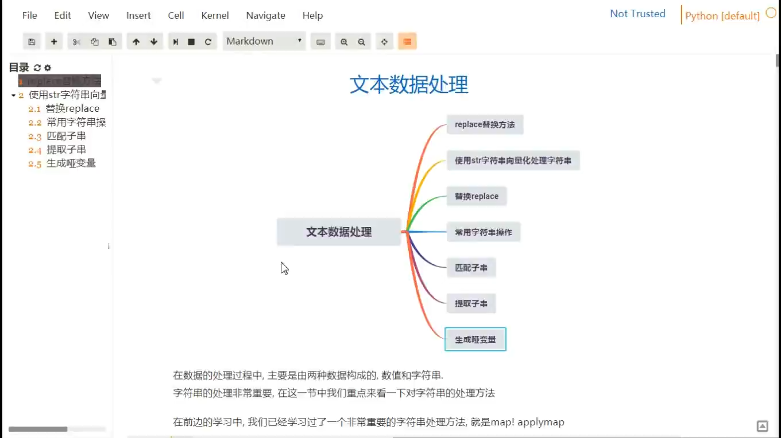Click the 匹配子串 mind map node
This screenshot has height=438, width=781.
[471, 268]
